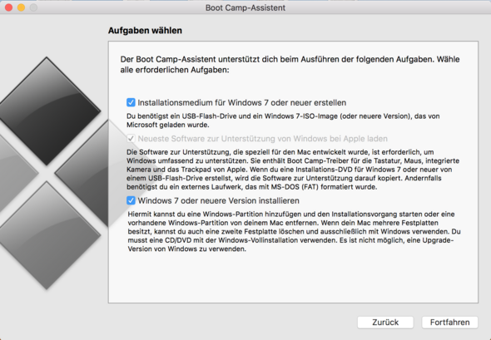
Task: Go back with the Zurück button
Action: pos(385,323)
